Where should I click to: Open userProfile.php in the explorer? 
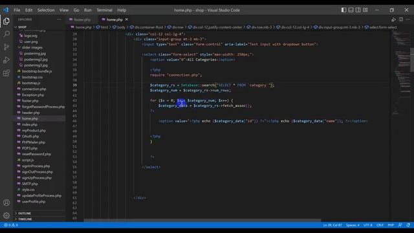tap(34, 201)
